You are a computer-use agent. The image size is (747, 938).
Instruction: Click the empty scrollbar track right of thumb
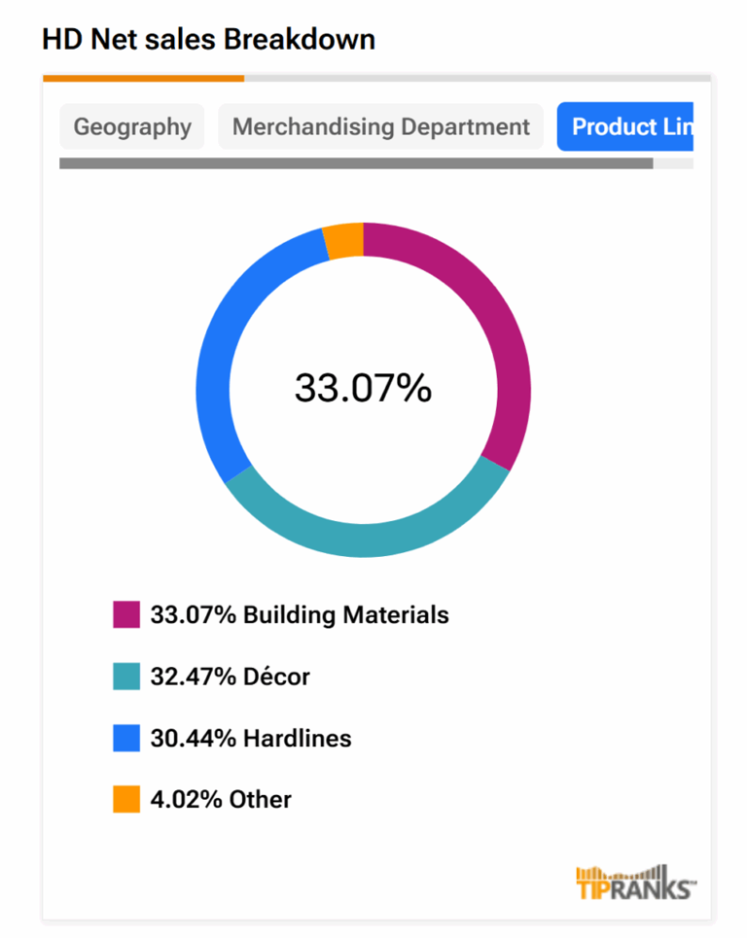pyautogui.click(x=673, y=163)
